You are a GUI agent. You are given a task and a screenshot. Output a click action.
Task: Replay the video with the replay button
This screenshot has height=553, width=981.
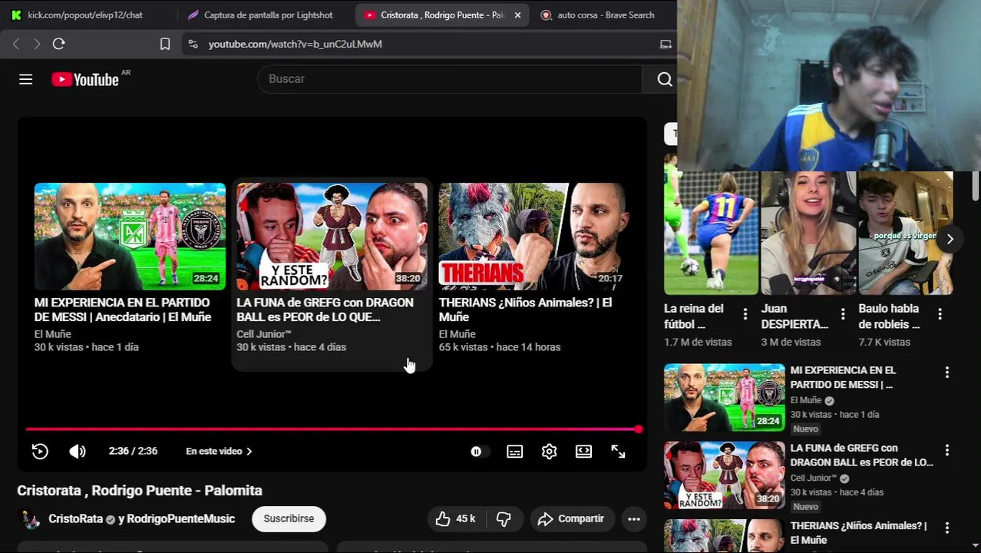point(40,452)
